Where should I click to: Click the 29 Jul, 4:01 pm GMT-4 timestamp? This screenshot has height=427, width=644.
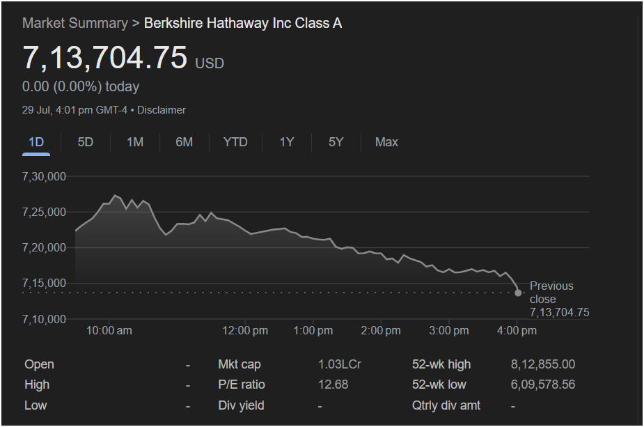point(74,110)
